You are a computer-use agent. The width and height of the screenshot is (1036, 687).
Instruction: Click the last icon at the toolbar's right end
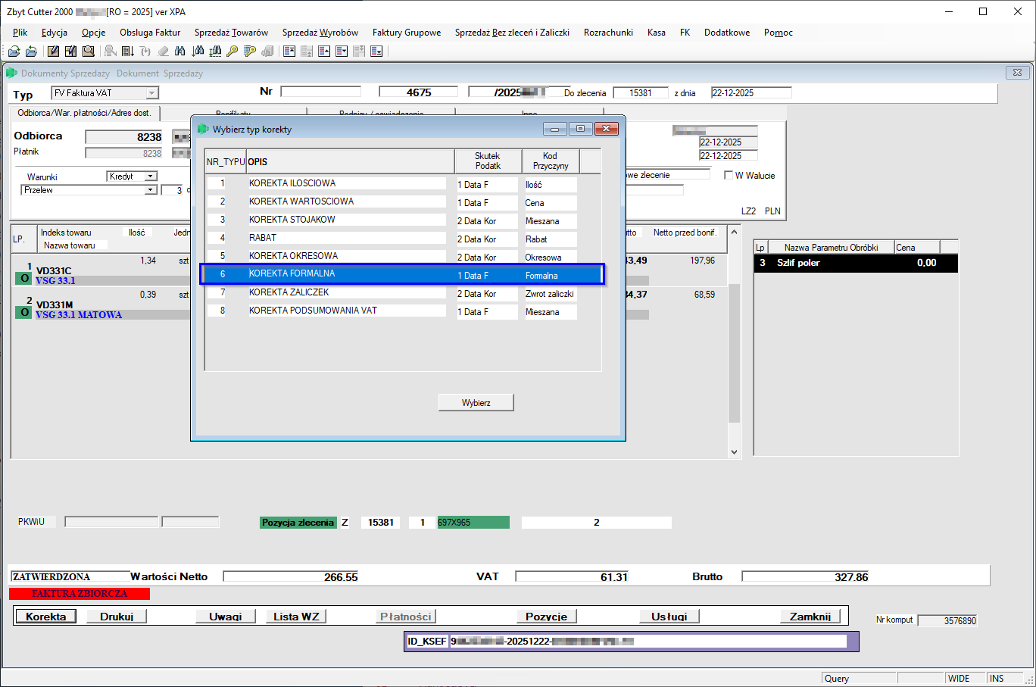coord(376,52)
